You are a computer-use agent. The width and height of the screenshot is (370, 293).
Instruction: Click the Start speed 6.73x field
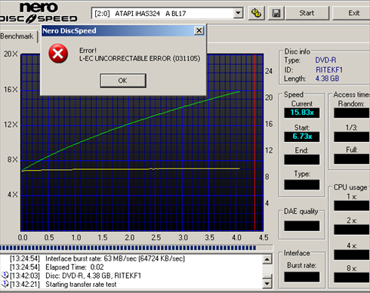click(302, 137)
